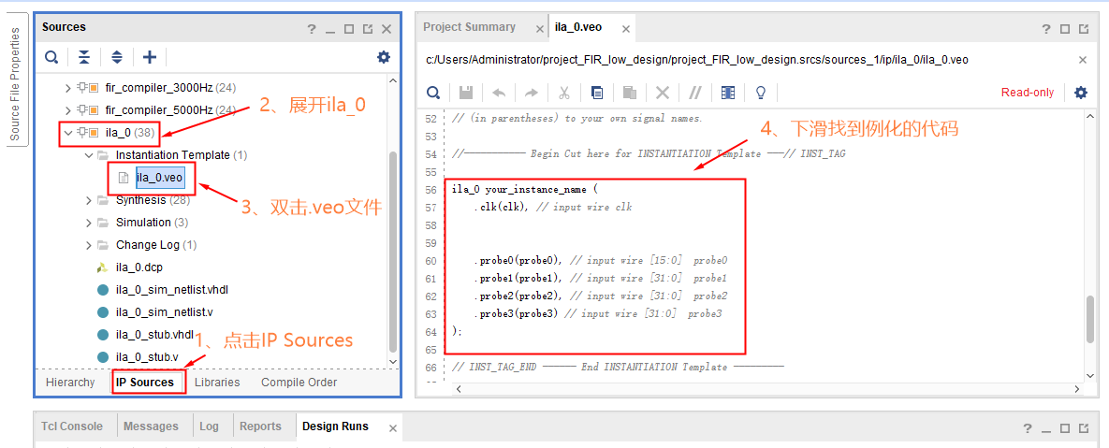The height and width of the screenshot is (448, 1109).
Task: Open the Reports tab
Action: pyautogui.click(x=260, y=426)
